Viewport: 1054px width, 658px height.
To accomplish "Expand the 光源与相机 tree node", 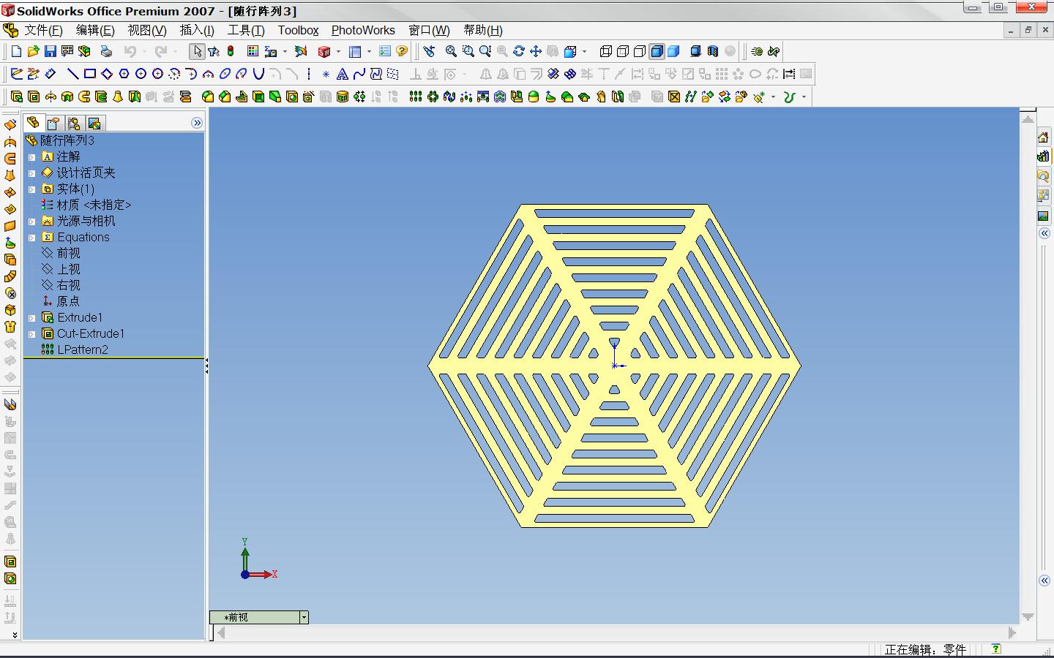I will pyautogui.click(x=31, y=222).
